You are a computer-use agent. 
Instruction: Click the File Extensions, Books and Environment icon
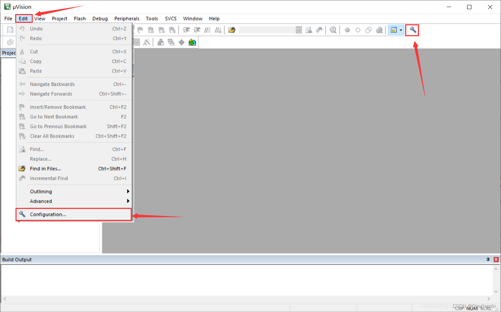[161, 43]
